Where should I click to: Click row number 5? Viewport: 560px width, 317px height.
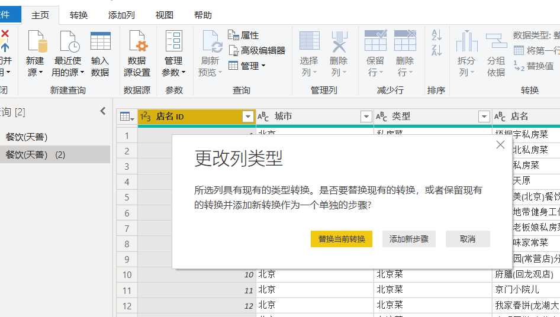pos(127,198)
